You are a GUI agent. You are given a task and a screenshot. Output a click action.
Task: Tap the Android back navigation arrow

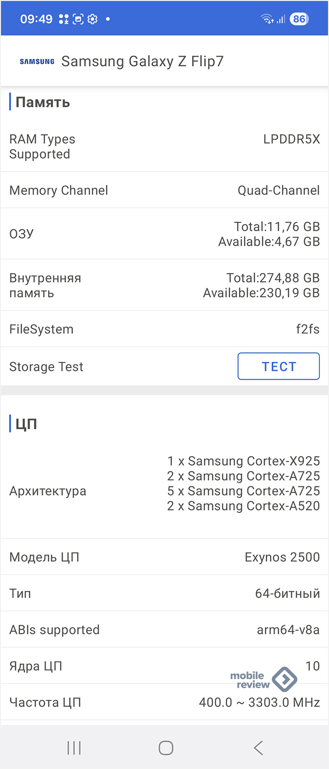pyautogui.click(x=258, y=748)
